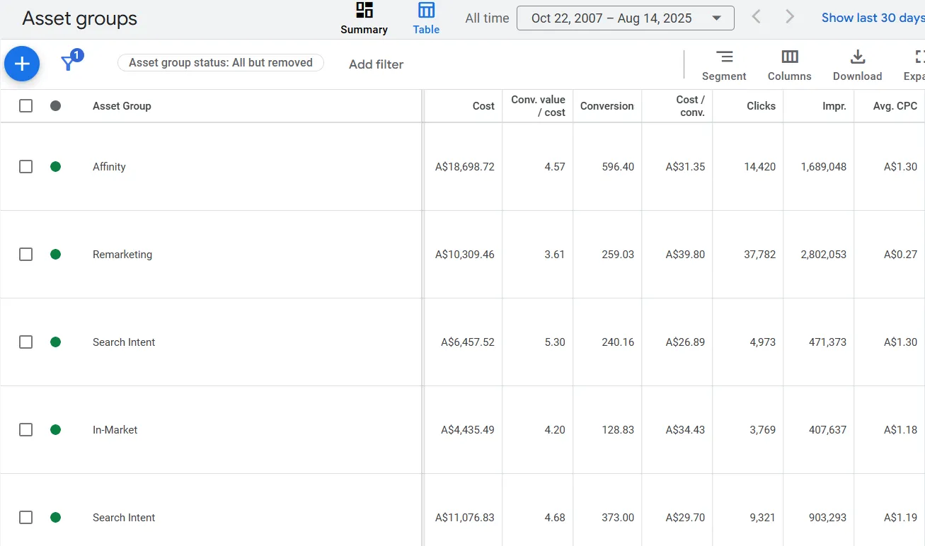The image size is (925, 546).
Task: Click the Add filter button
Action: [376, 64]
